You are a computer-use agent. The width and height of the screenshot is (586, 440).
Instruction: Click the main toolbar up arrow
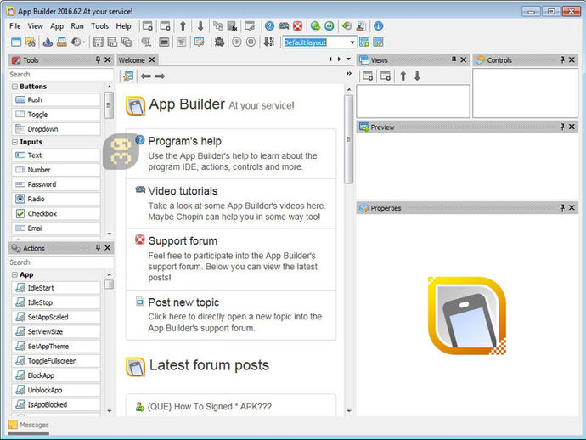click(183, 26)
